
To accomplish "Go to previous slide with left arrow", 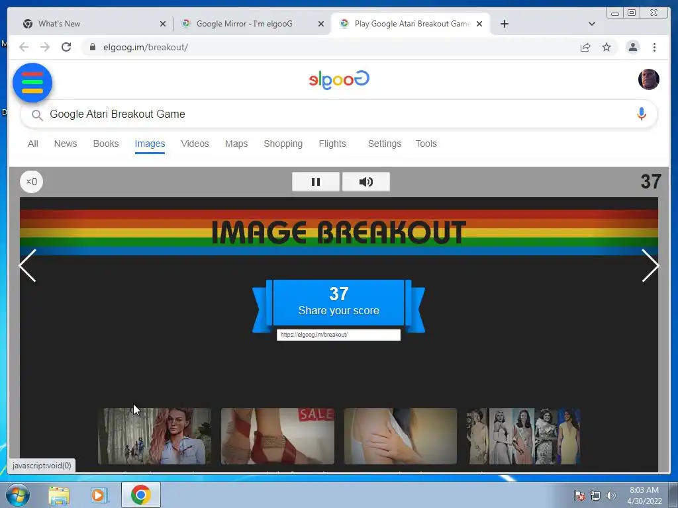I will pyautogui.click(x=28, y=266).
